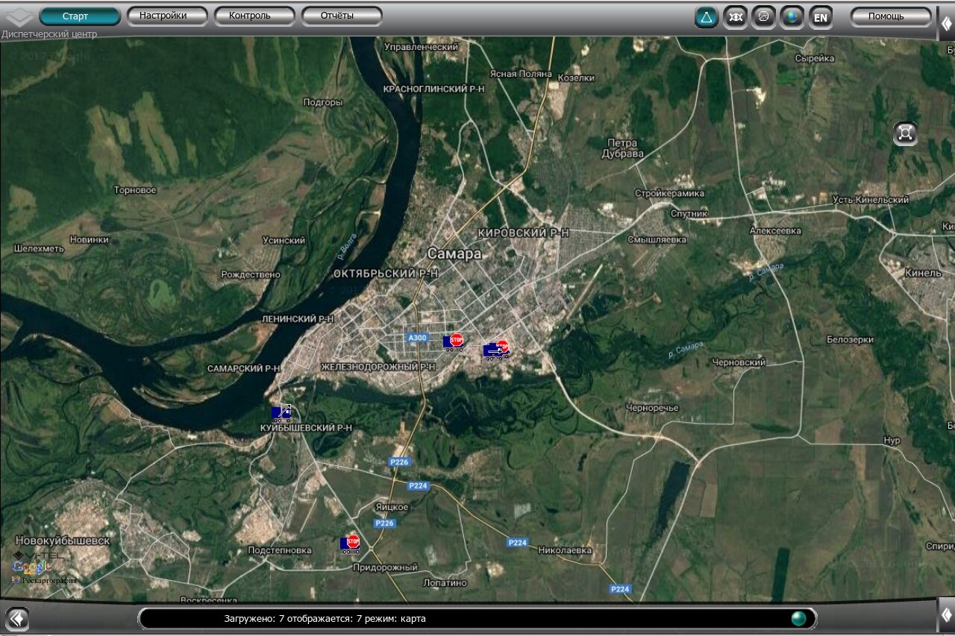This screenshot has width=955, height=636.
Task: Click the green status indicator orb
Action: point(798,618)
